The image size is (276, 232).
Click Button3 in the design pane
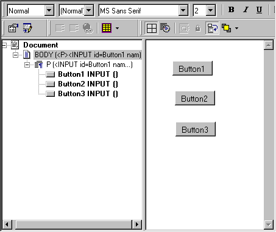click(196, 129)
